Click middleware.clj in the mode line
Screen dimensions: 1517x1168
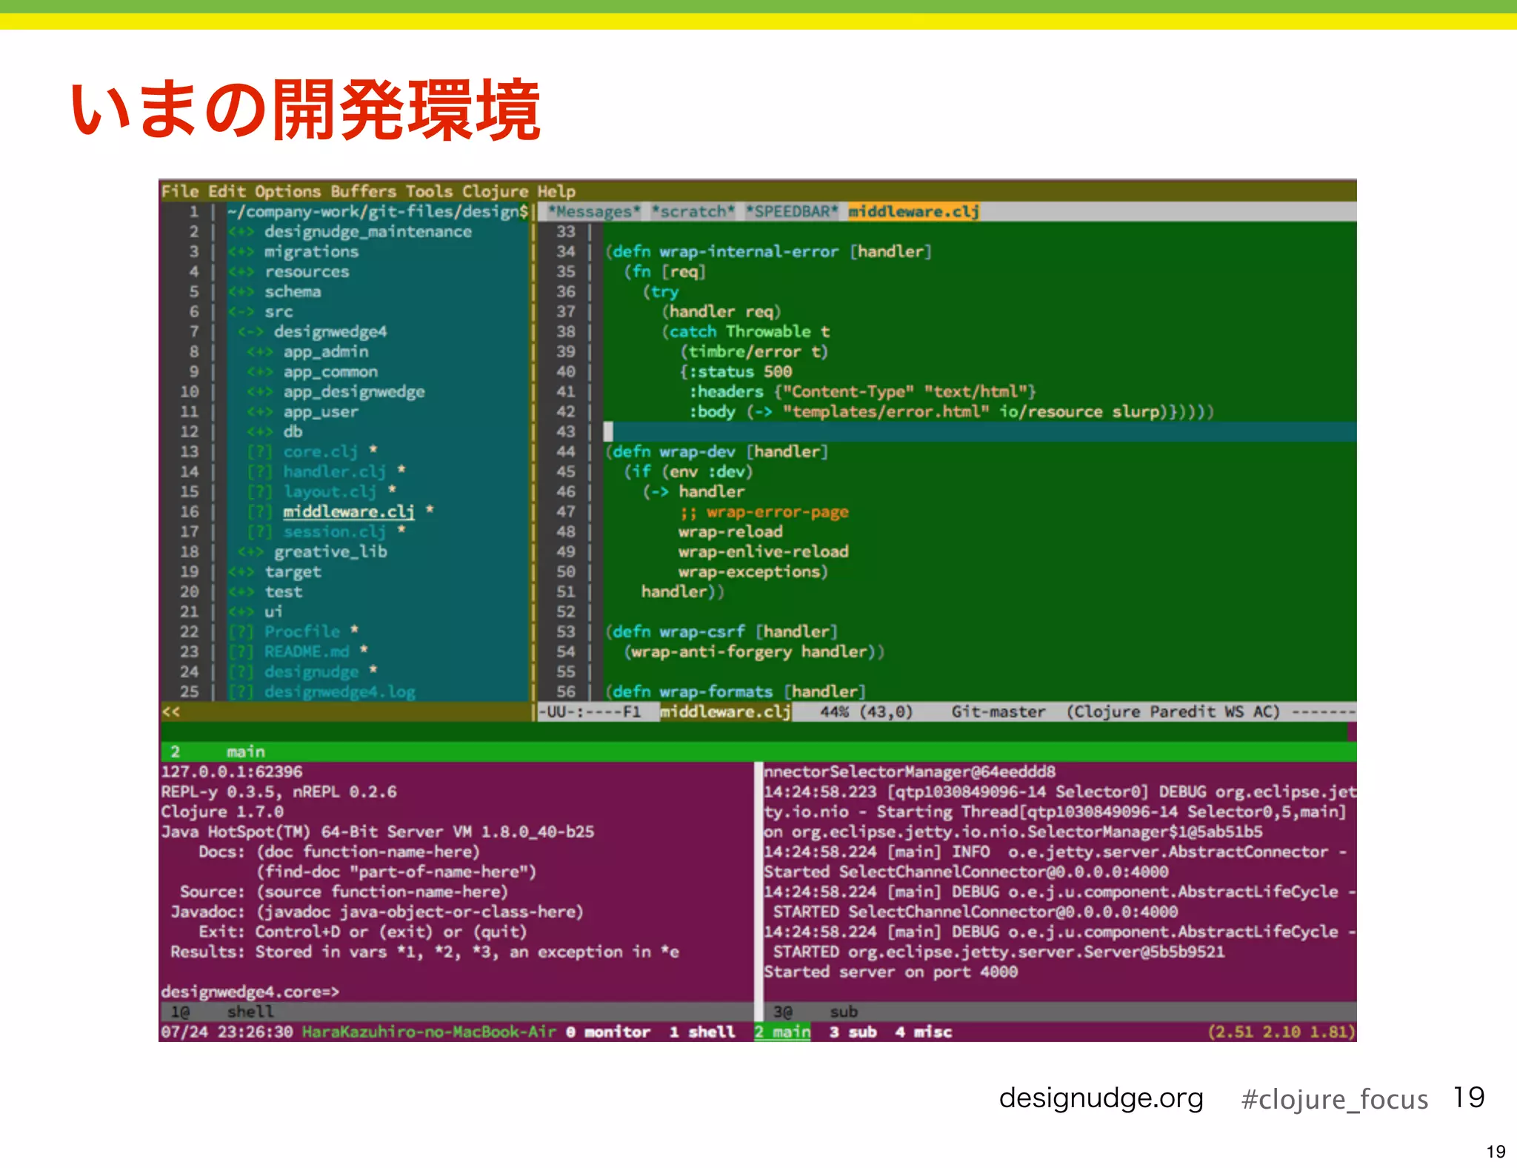click(725, 711)
